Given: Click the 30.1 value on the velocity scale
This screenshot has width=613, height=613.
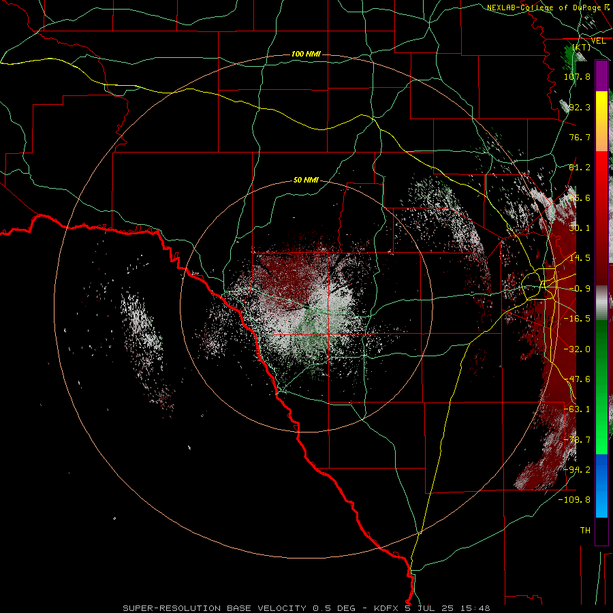Looking at the screenshot, I should coord(580,228).
